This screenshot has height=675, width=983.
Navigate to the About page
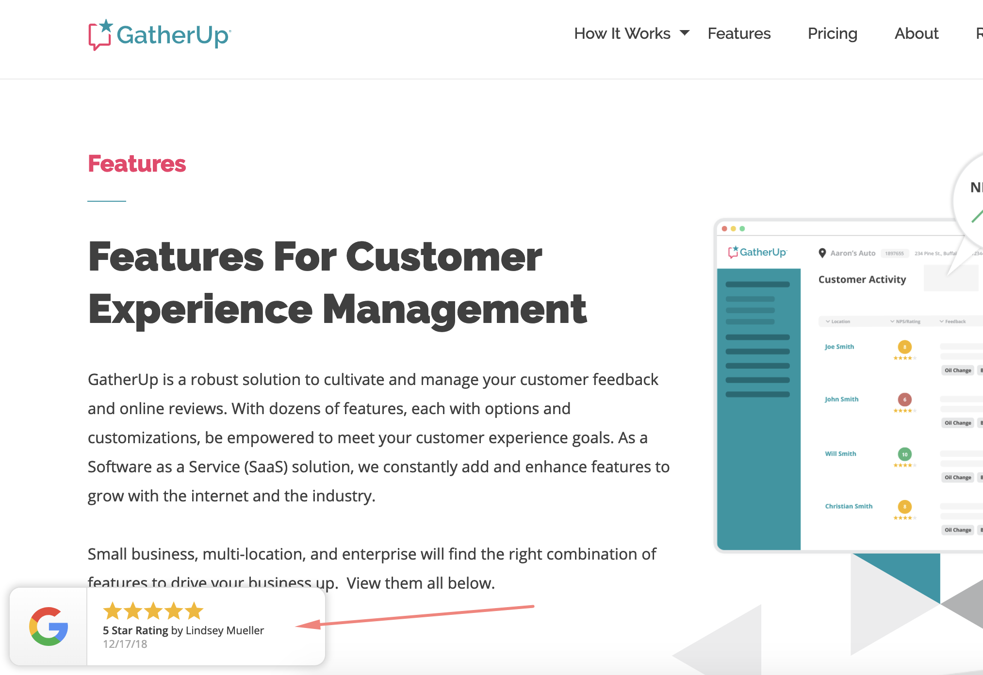pos(917,33)
